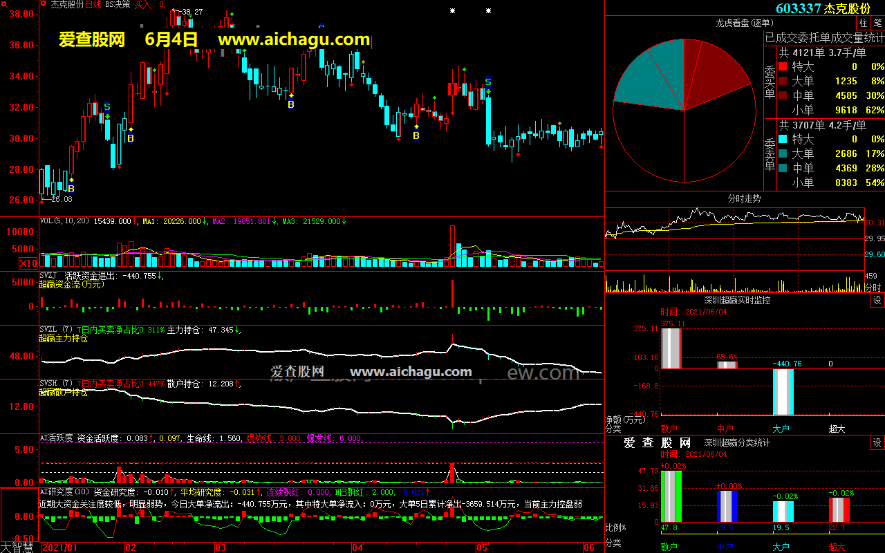Select the April B buy signal marker

pyautogui.click(x=416, y=135)
